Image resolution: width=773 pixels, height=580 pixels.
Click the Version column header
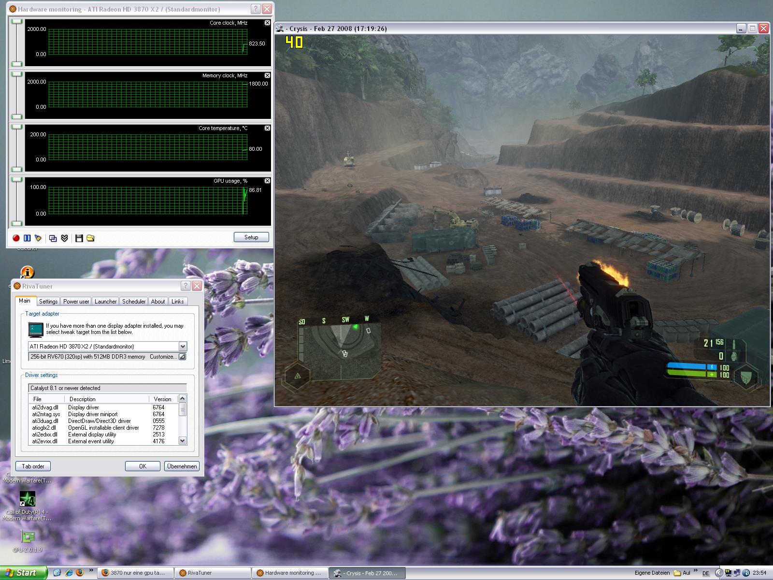tap(163, 399)
